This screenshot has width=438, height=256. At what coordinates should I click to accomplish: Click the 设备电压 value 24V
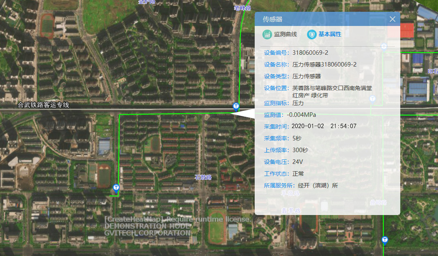298,162
